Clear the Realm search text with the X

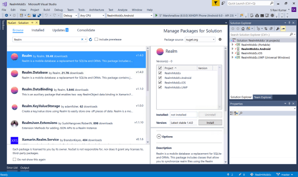coord(82,39)
